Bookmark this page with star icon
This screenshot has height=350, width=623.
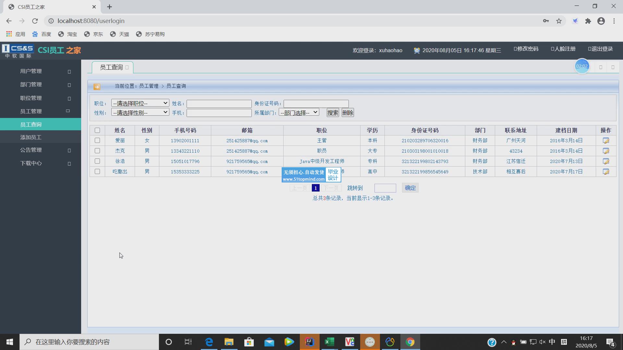[x=559, y=21]
